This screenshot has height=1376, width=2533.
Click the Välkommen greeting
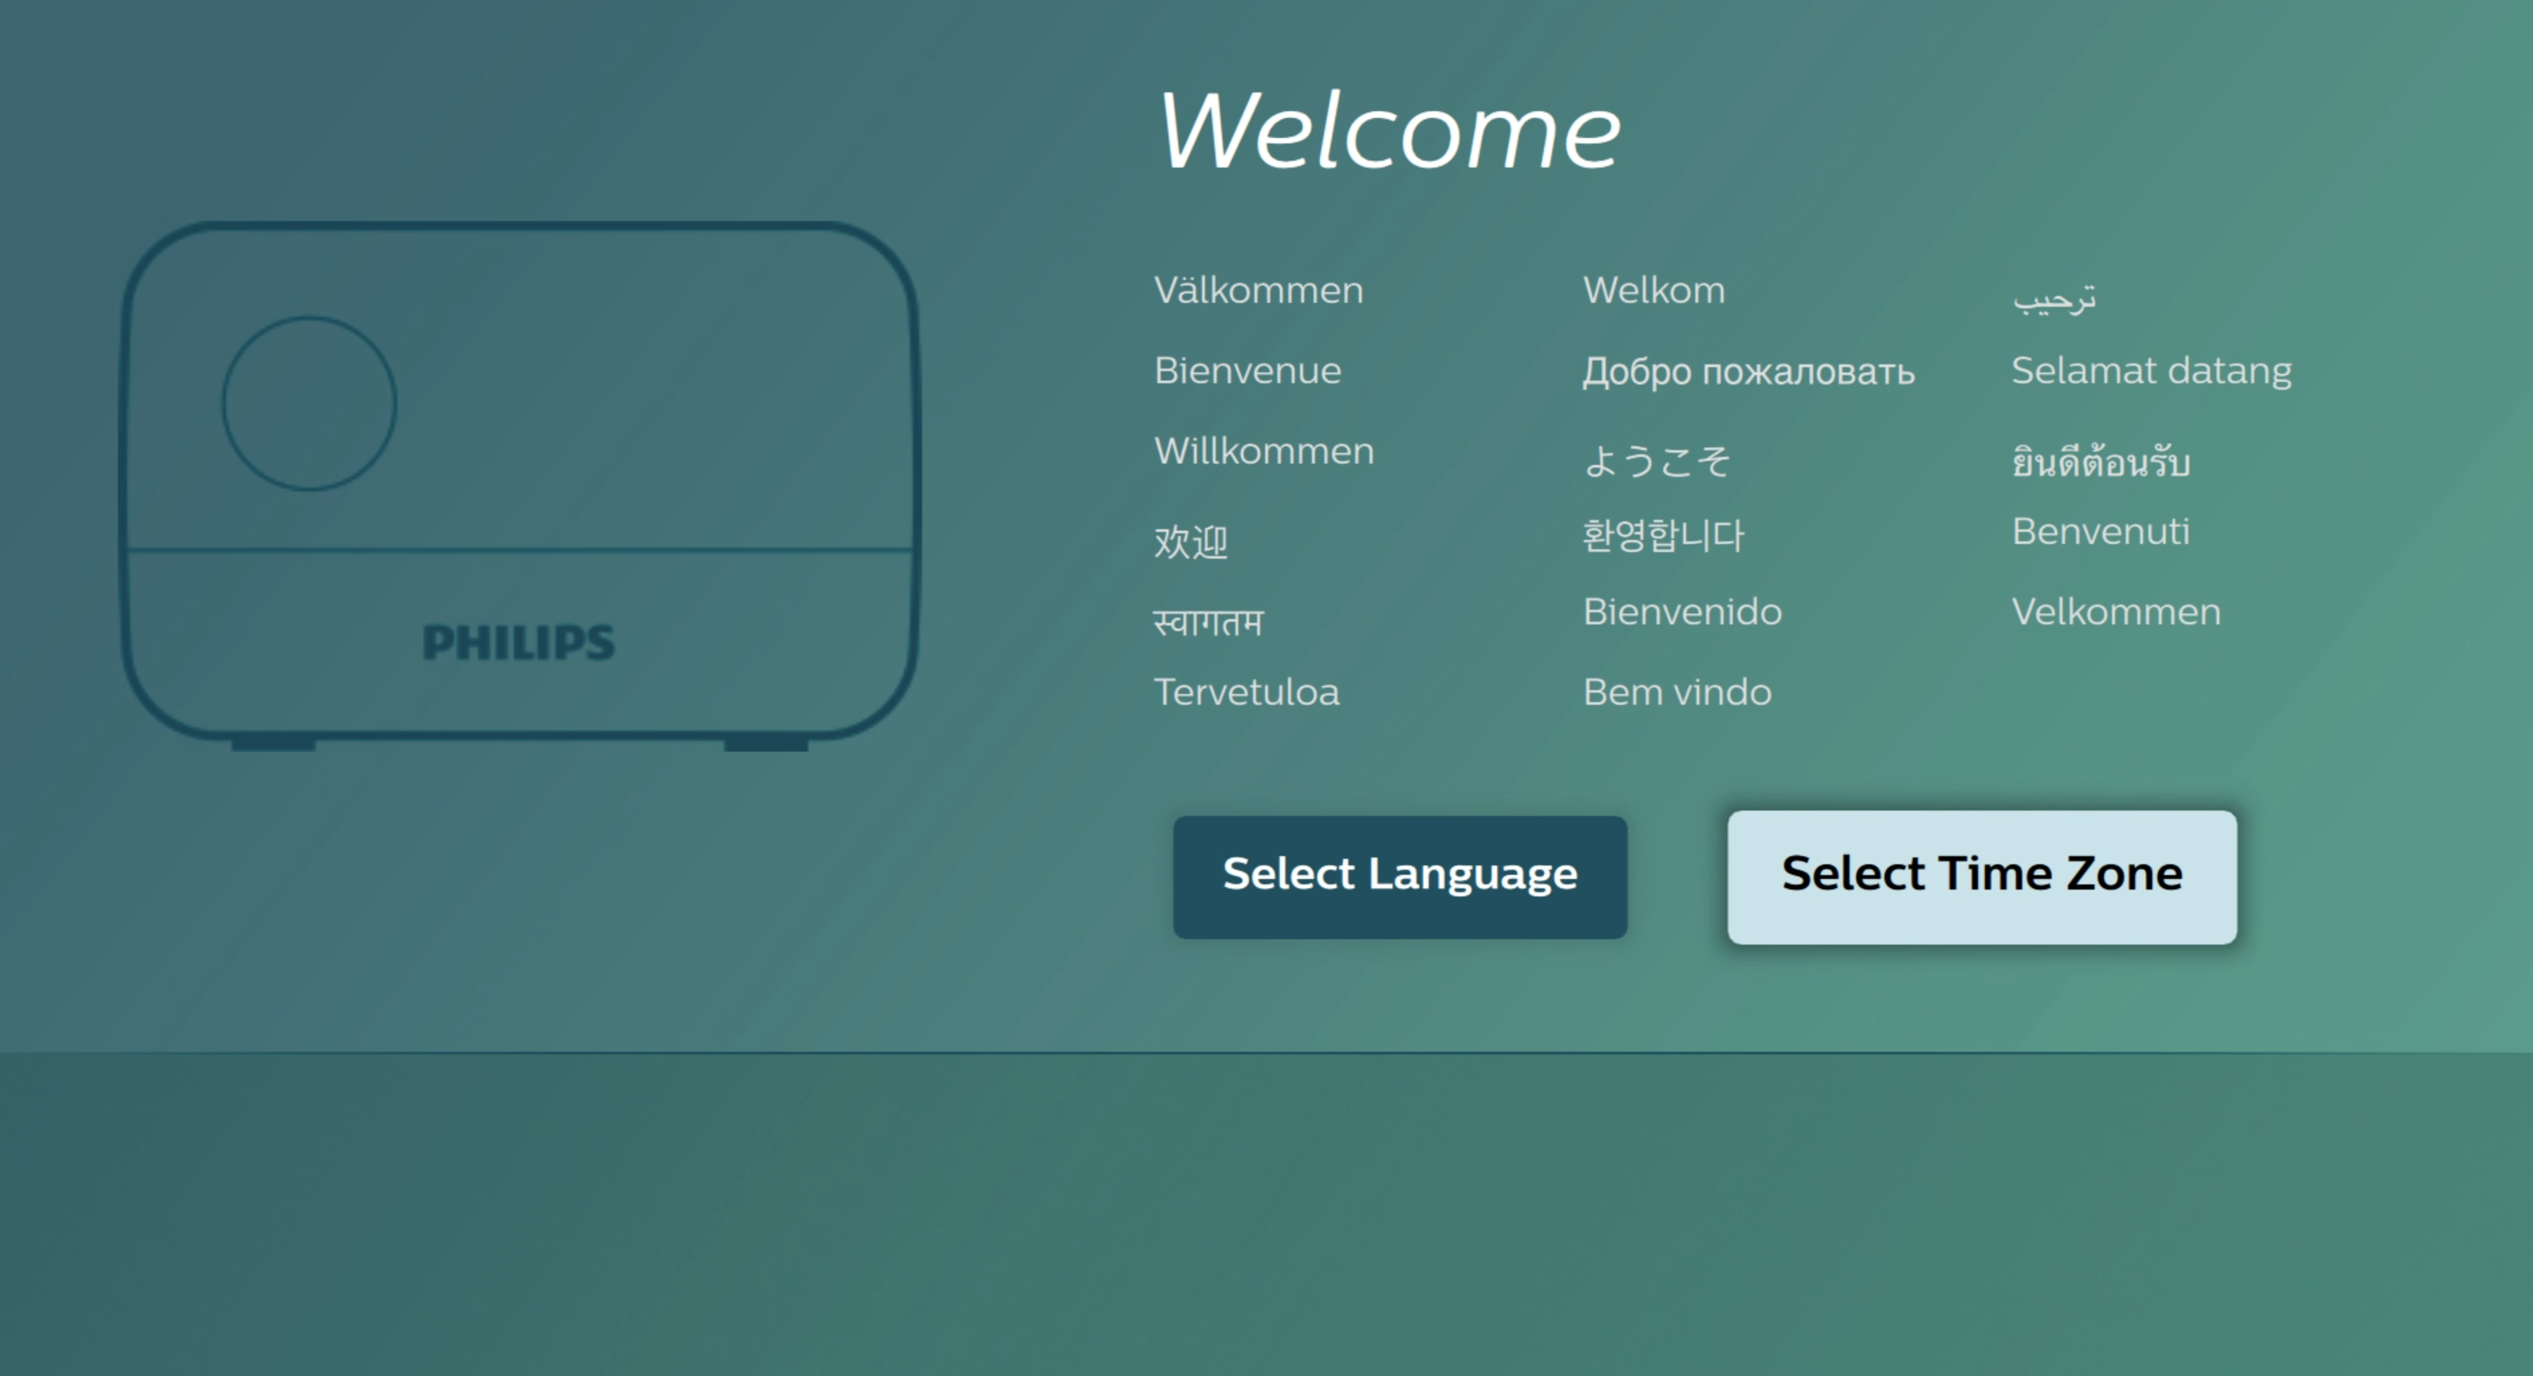pyautogui.click(x=1258, y=291)
